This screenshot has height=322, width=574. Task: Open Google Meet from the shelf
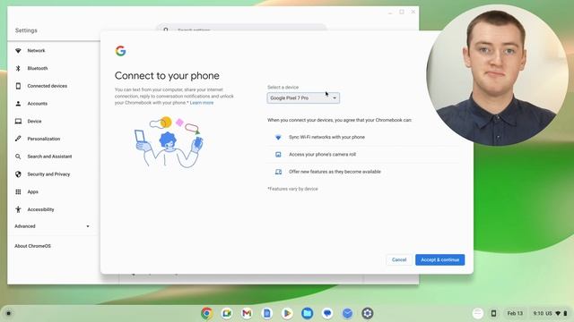click(227, 313)
